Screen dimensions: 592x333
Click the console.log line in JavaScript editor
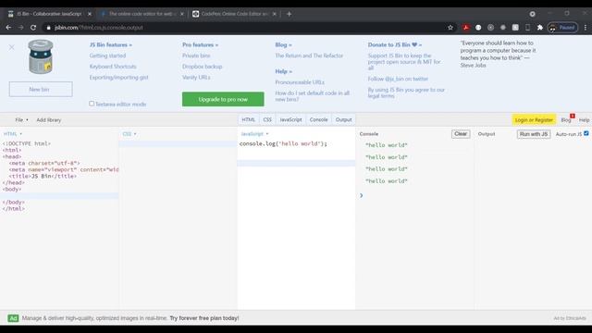click(283, 144)
